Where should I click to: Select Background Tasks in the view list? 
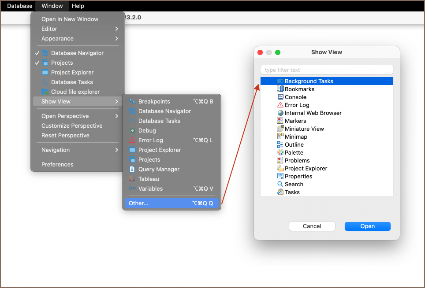tap(309, 81)
